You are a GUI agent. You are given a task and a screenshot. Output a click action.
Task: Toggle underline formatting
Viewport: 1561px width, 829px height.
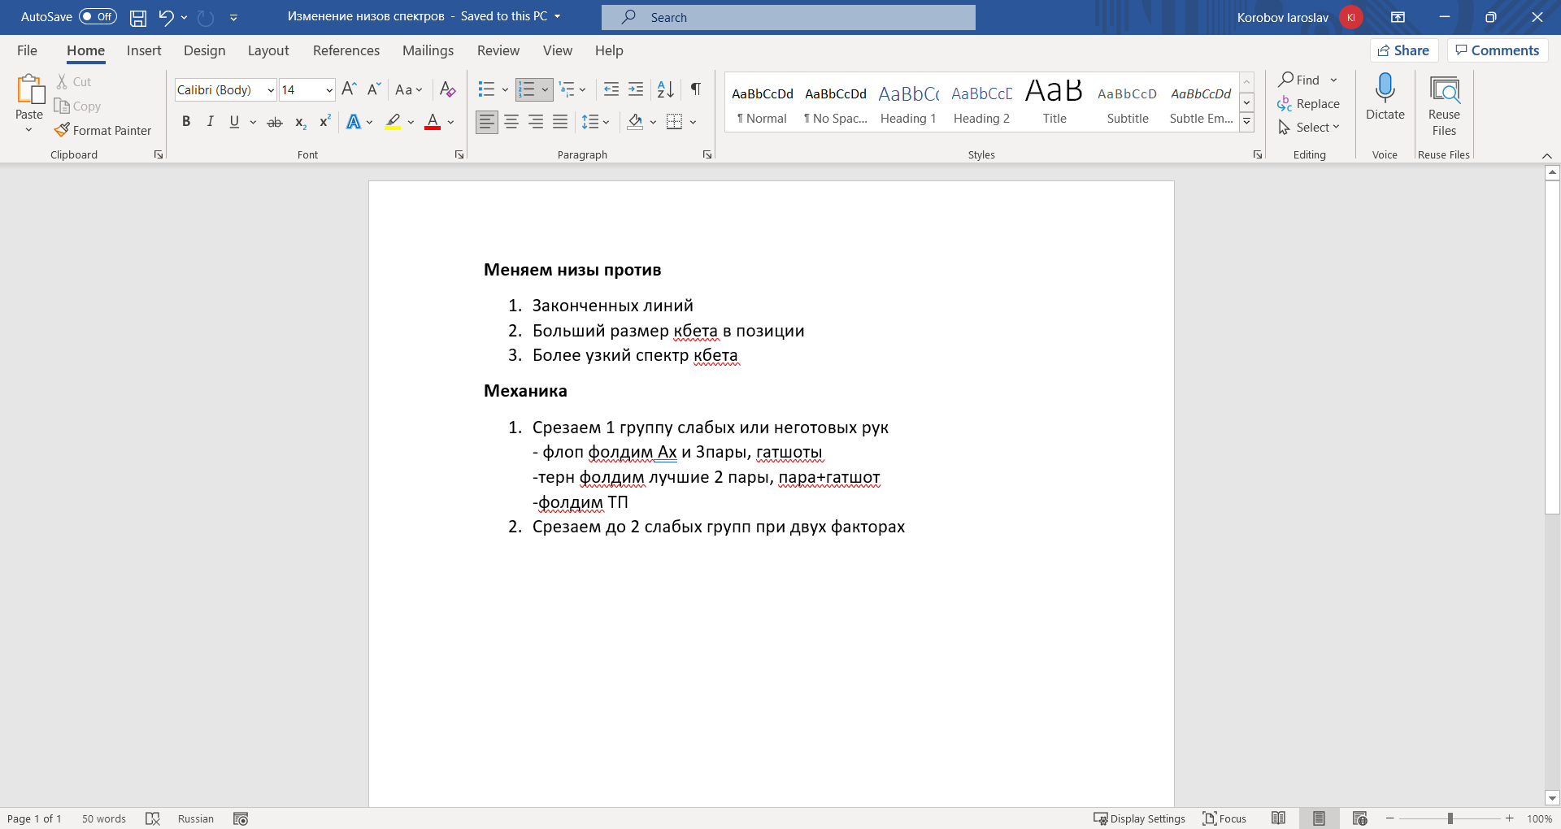click(234, 122)
